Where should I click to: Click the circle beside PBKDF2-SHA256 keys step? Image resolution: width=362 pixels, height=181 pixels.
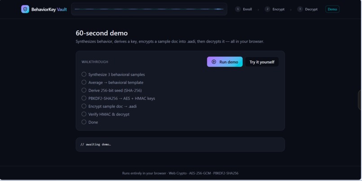coord(84,98)
